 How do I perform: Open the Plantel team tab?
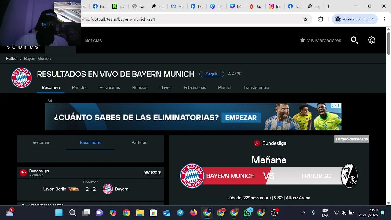225,88
